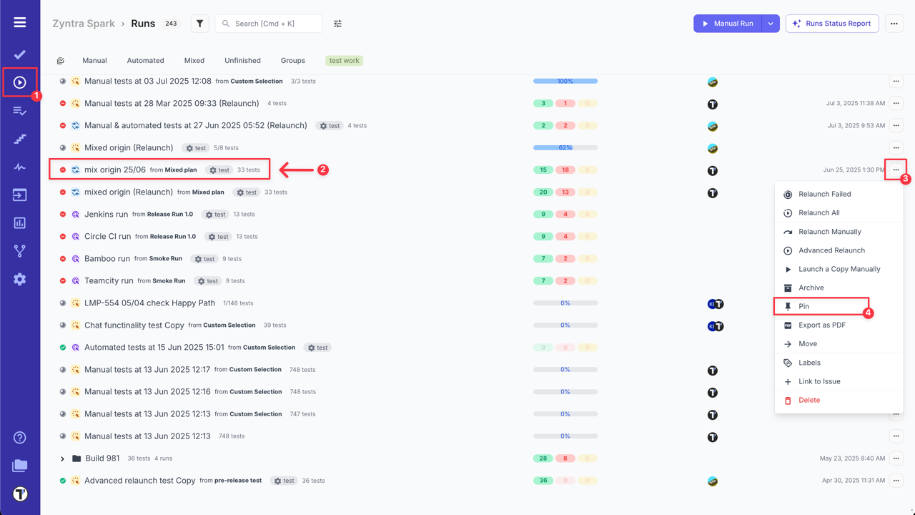Expand the Build 981 group row
The width and height of the screenshot is (915, 515).
click(x=61, y=458)
